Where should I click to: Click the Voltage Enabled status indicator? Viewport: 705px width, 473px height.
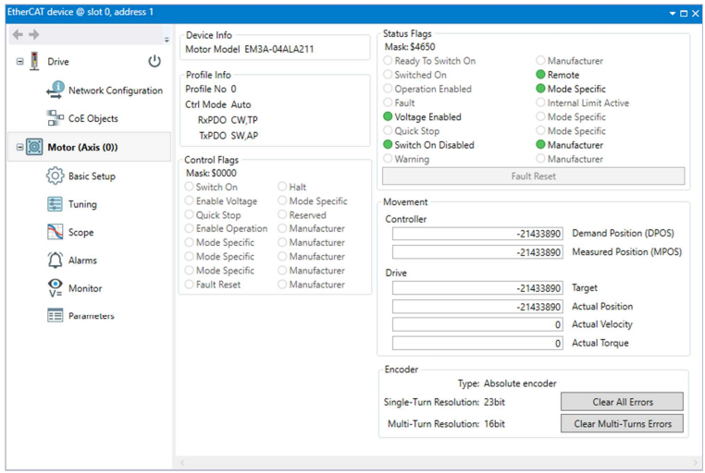coord(388,116)
